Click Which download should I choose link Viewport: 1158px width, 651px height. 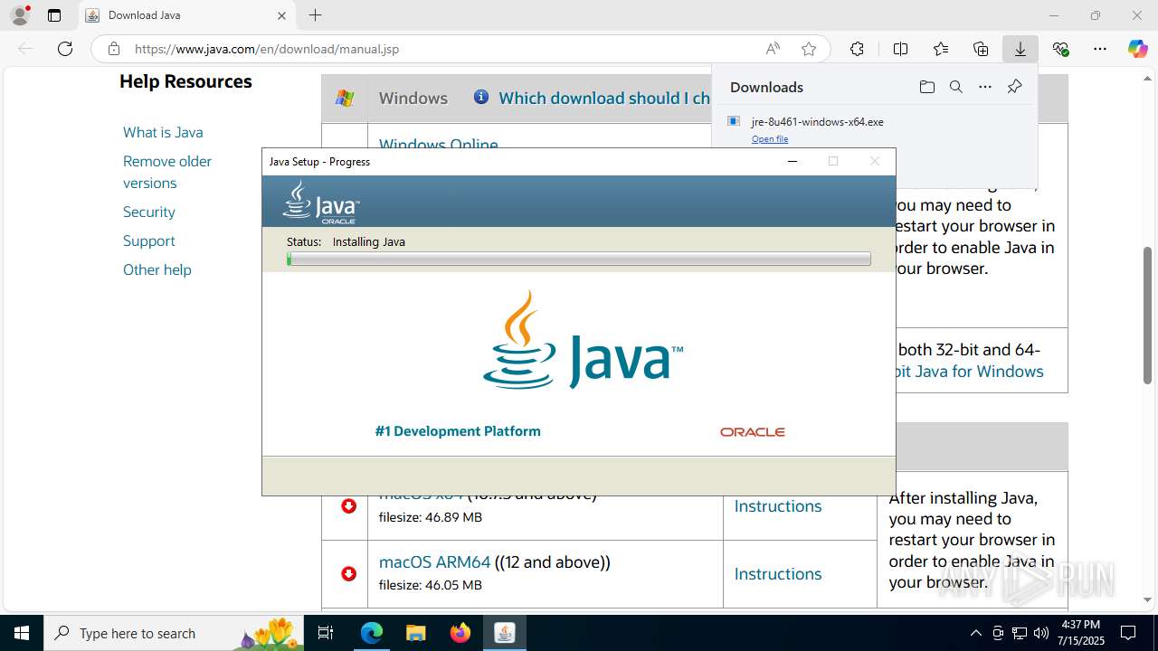[604, 98]
